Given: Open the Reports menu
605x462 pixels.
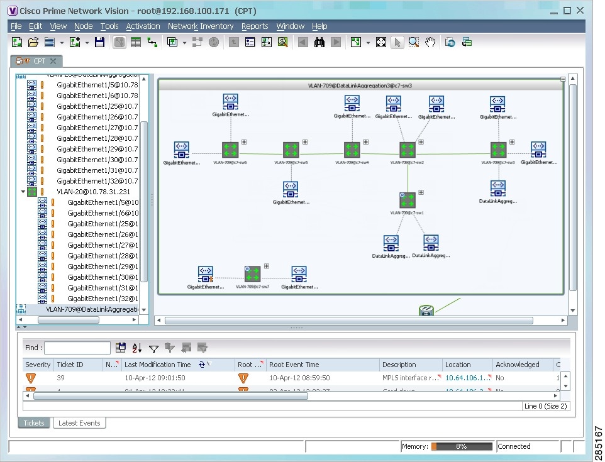Looking at the screenshot, I should [x=255, y=26].
